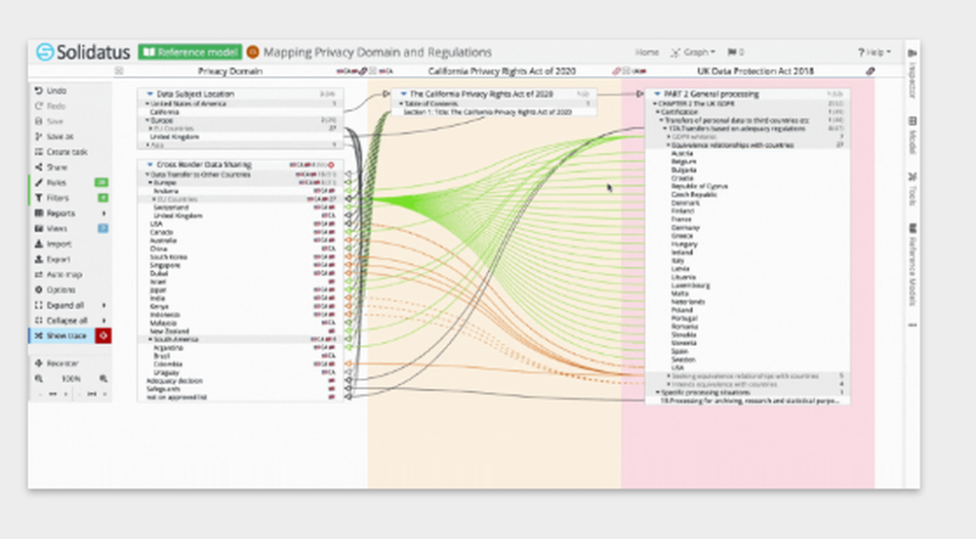The height and width of the screenshot is (539, 976).
Task: Click the red trace mode button beside Show trace
Action: click(102, 335)
